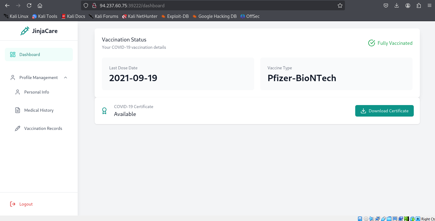Image resolution: width=435 pixels, height=221 pixels.
Task: Reload the page with refresh icon
Action: [29, 5]
